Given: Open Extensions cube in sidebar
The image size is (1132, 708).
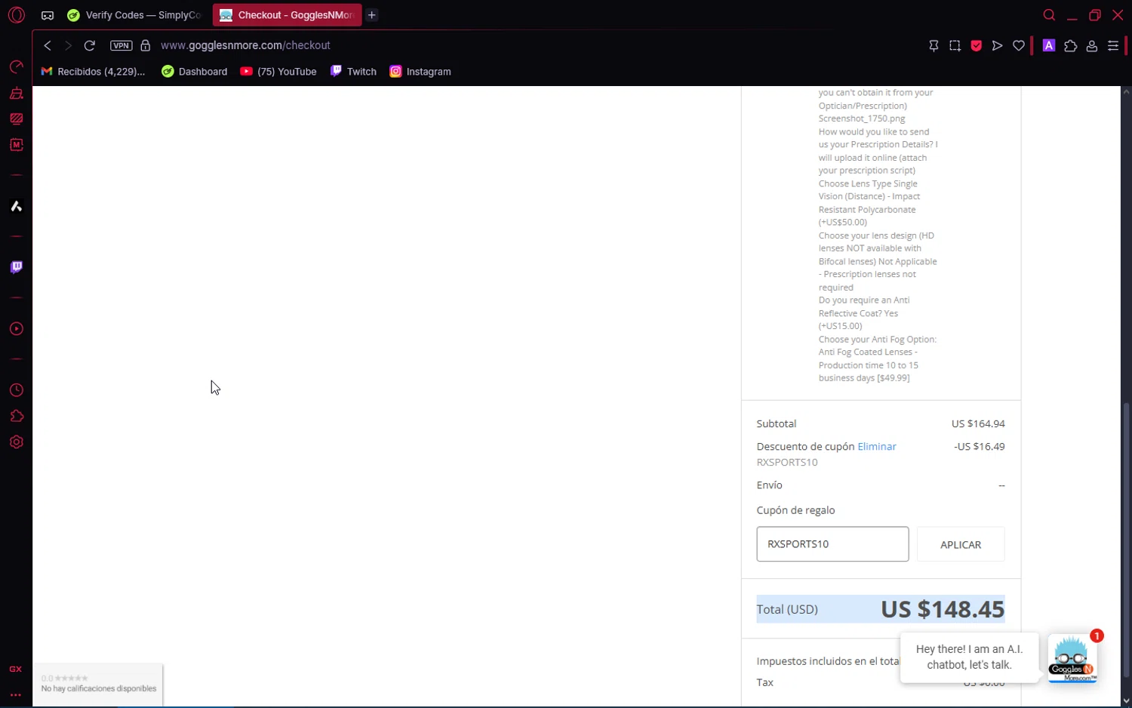Looking at the screenshot, I should click(16, 417).
